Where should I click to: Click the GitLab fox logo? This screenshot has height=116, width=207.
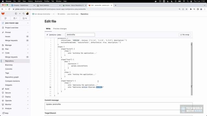(3, 14)
